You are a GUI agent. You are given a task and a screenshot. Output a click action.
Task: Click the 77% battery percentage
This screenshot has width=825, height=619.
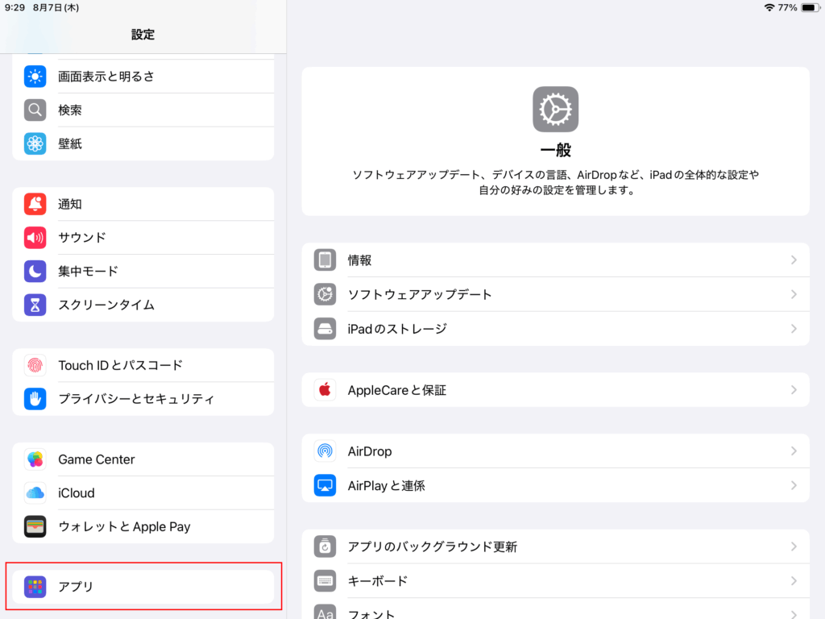coord(788,7)
